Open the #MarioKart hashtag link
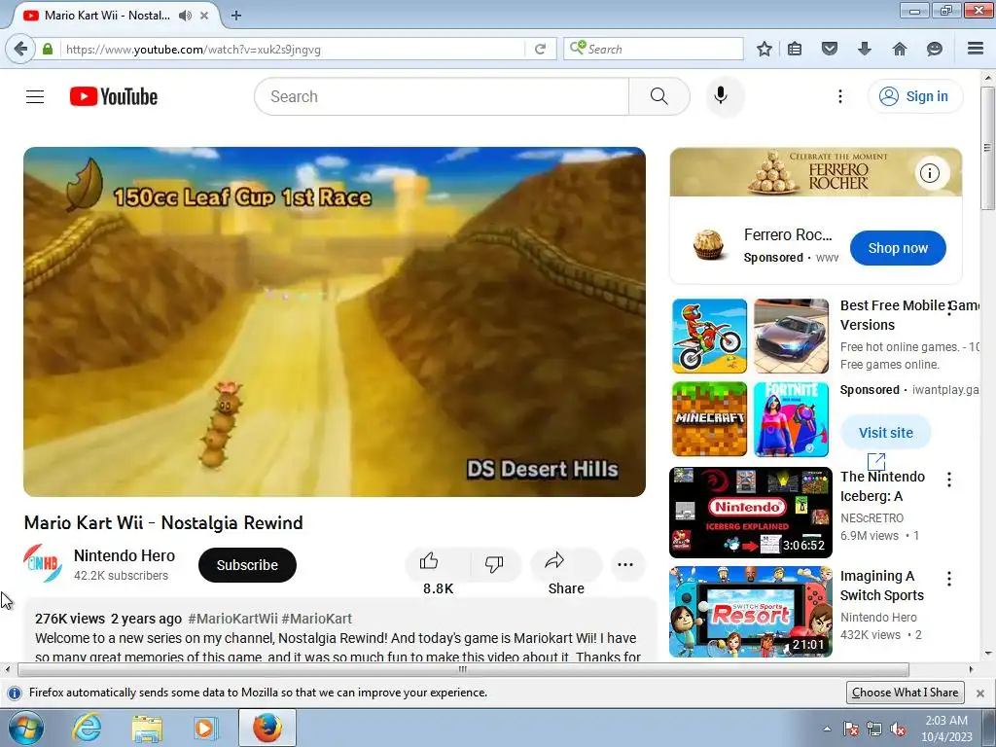Image resolution: width=996 pixels, height=747 pixels. coord(316,619)
